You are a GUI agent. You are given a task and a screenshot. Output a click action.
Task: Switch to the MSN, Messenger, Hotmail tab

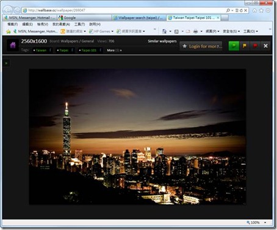29,18
